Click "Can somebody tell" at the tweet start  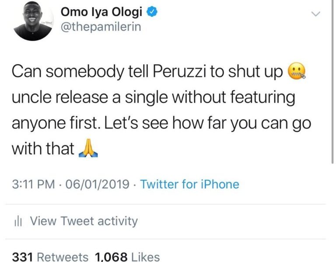(73, 72)
